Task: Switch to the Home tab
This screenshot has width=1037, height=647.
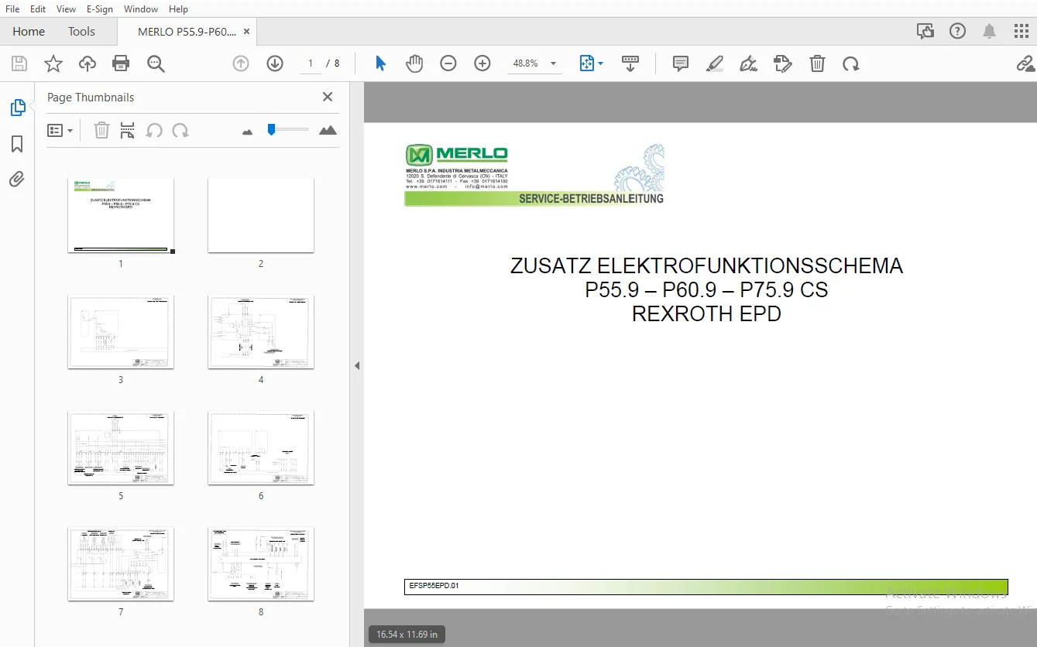Action: [29, 32]
